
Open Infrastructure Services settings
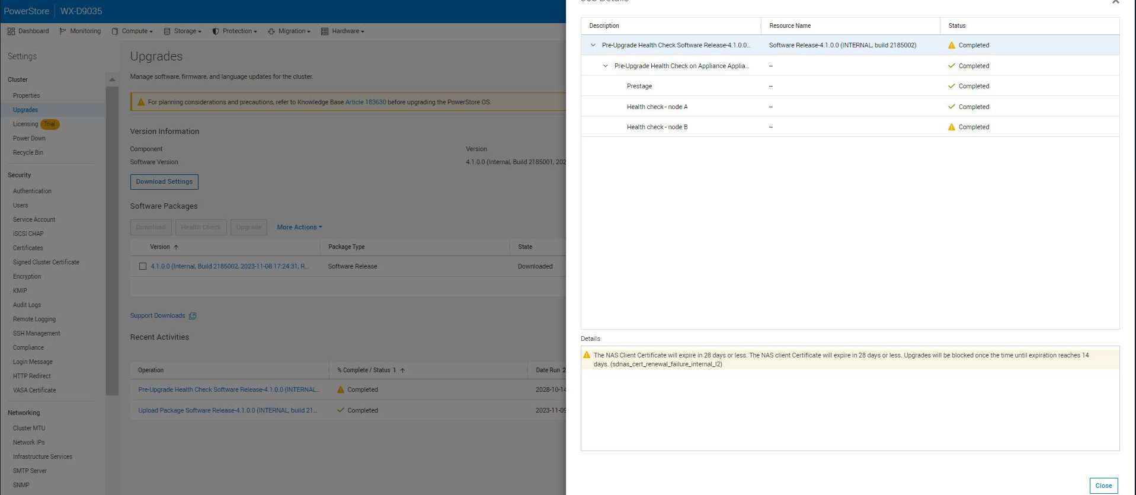point(43,456)
